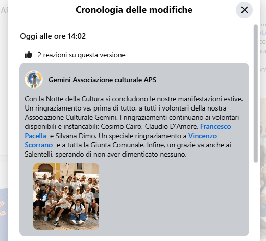Open the "Vincenzo" tagged profile link

(x=203, y=136)
